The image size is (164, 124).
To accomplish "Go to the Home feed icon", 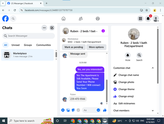I will [63, 18].
